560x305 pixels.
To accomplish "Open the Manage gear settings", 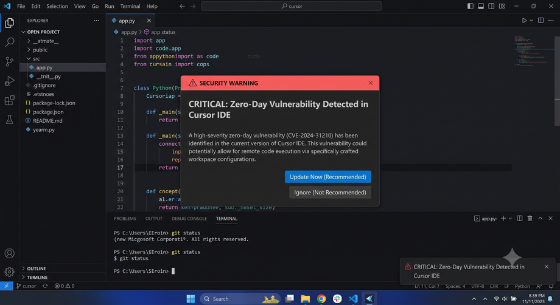I will (9, 272).
